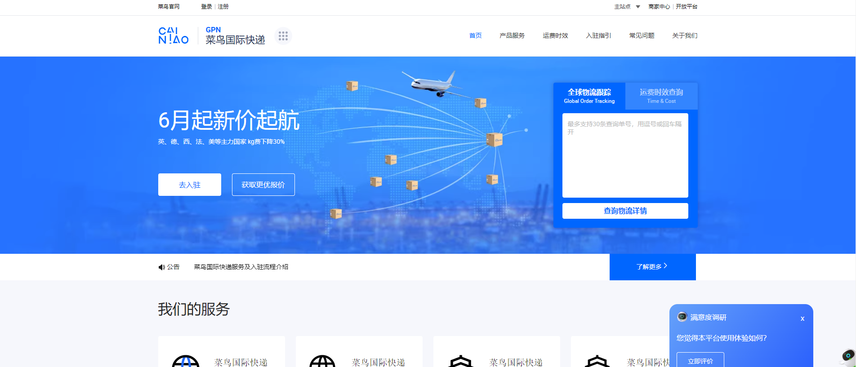Click the 去入驻 button
The width and height of the screenshot is (856, 367).
(x=190, y=185)
